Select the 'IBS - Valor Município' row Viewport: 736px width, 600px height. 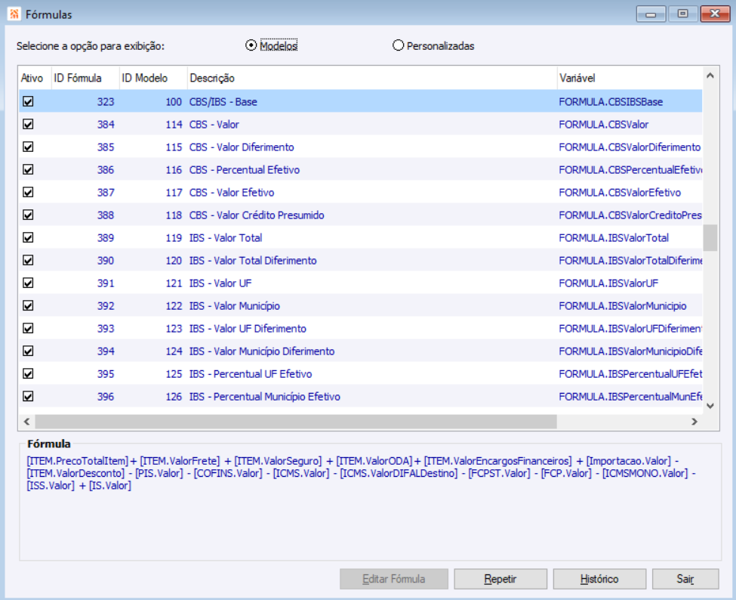361,305
